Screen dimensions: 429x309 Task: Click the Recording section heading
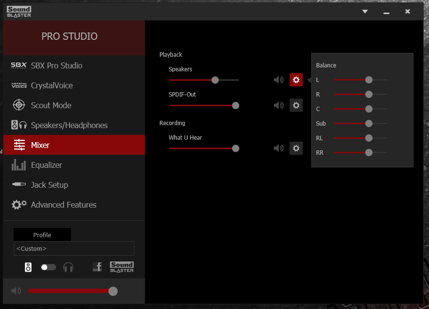[x=172, y=123]
